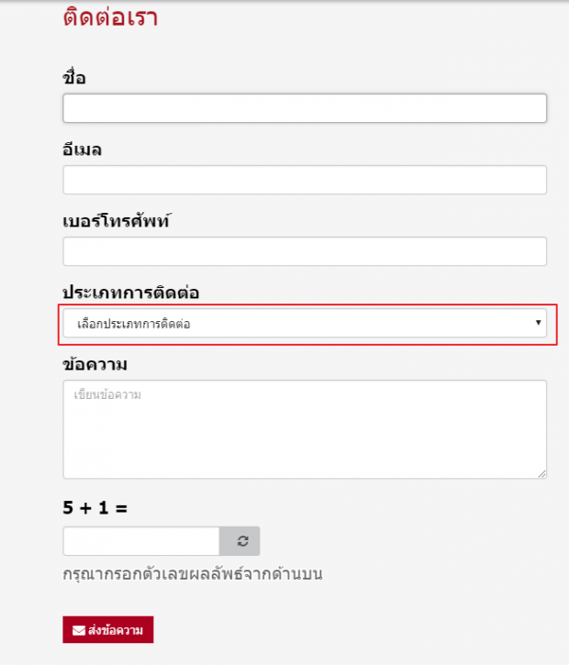
Task: Click the 5 + 1 = captcha question
Action: click(95, 507)
